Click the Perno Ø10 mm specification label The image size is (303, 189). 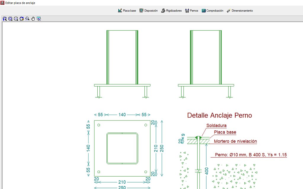pyautogui.click(x=251, y=155)
